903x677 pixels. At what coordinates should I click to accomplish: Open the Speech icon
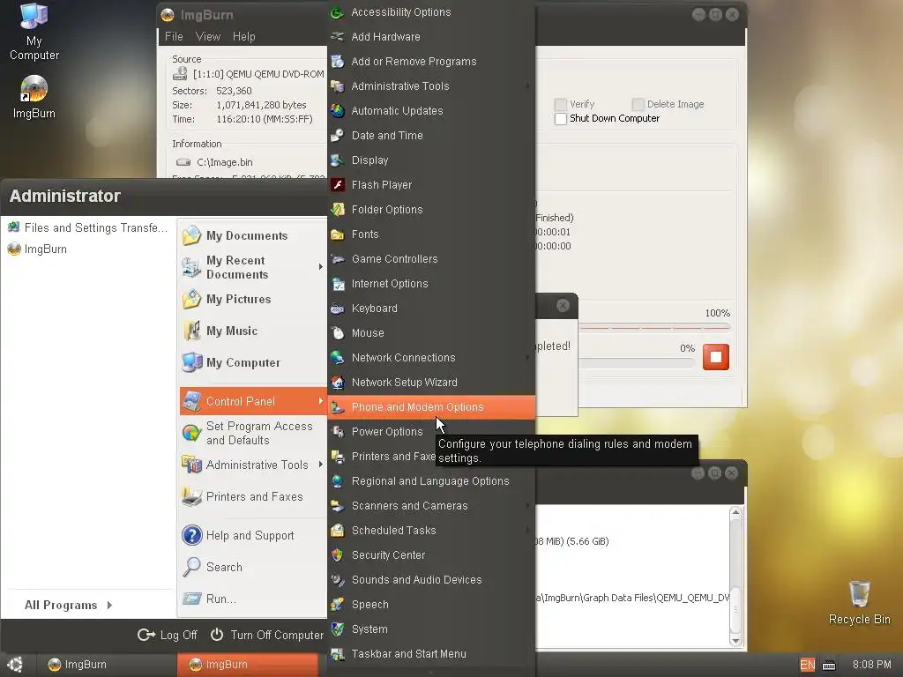[x=338, y=605]
